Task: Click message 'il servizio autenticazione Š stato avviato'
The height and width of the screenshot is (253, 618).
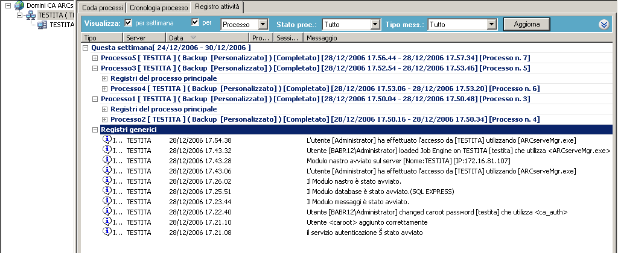Action: (365, 232)
